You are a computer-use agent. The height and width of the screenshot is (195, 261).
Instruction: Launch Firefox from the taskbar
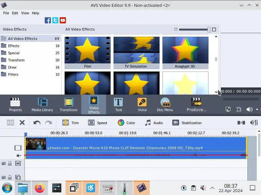click(x=39, y=188)
